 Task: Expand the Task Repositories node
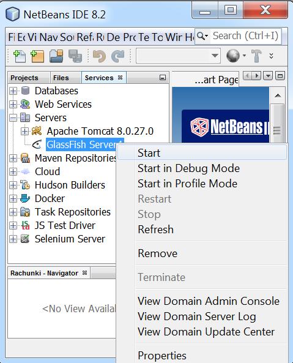pyautogui.click(x=13, y=212)
